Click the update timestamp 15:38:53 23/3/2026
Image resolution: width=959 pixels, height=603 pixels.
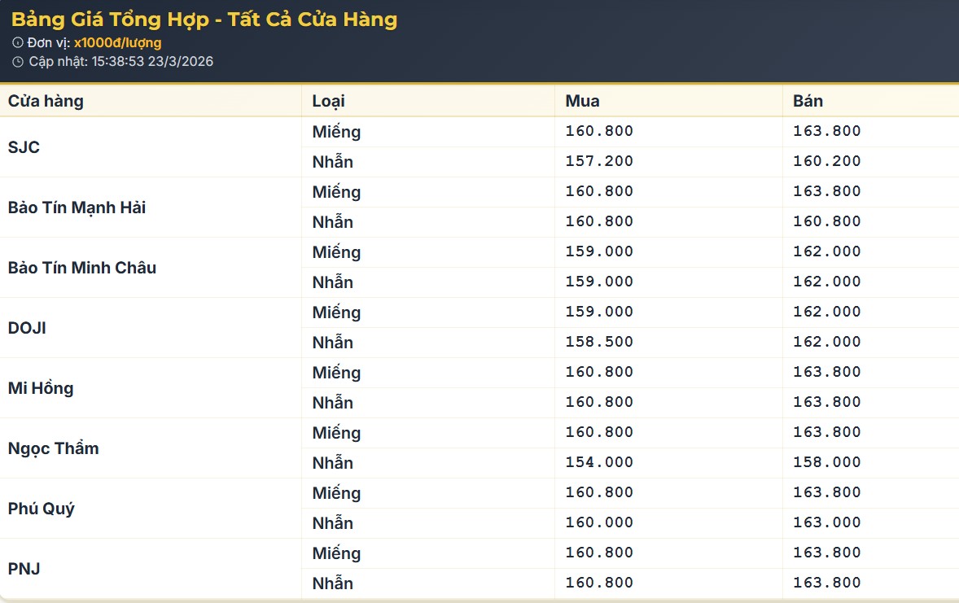click(x=152, y=62)
